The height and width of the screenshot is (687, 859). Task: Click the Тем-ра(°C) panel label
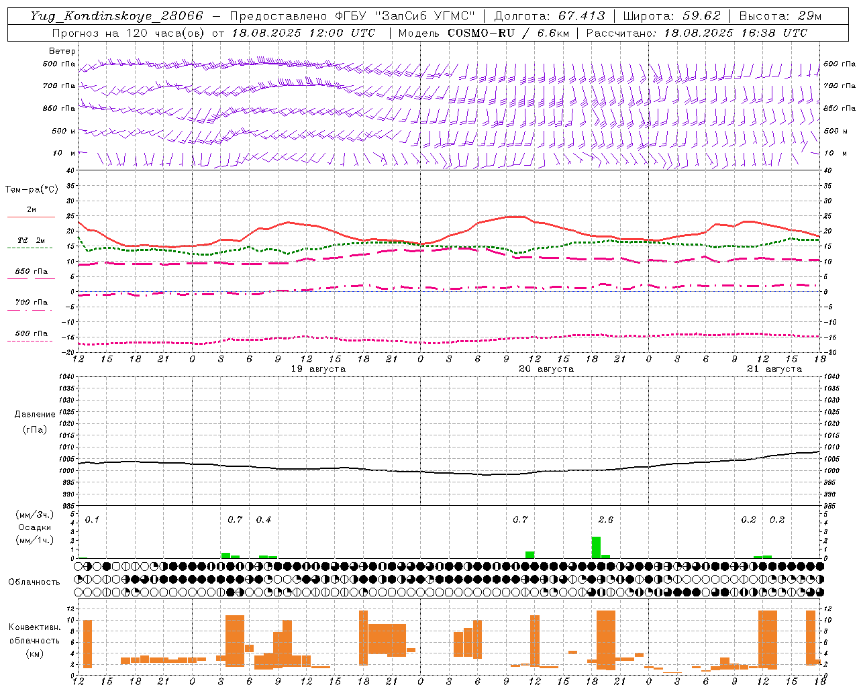(x=32, y=190)
